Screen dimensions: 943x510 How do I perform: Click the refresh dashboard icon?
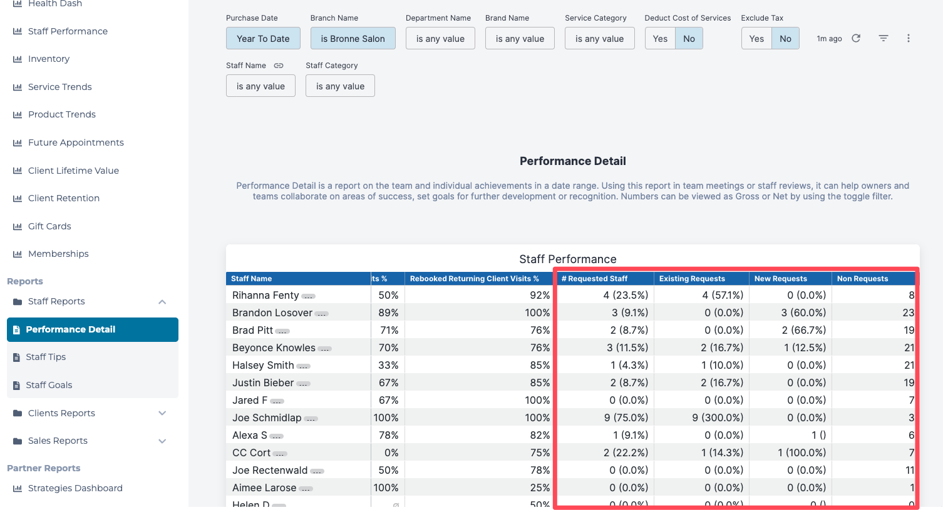tap(856, 38)
